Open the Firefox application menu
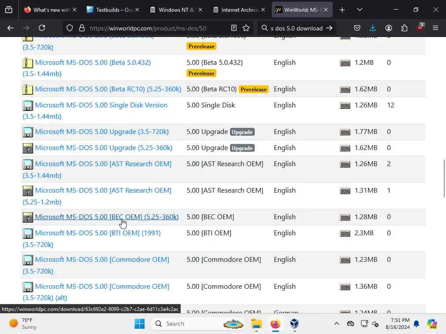The image size is (446, 334). click(x=436, y=28)
